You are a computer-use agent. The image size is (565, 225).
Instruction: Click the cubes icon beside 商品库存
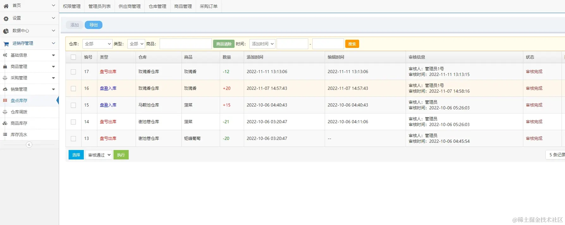tap(5, 123)
